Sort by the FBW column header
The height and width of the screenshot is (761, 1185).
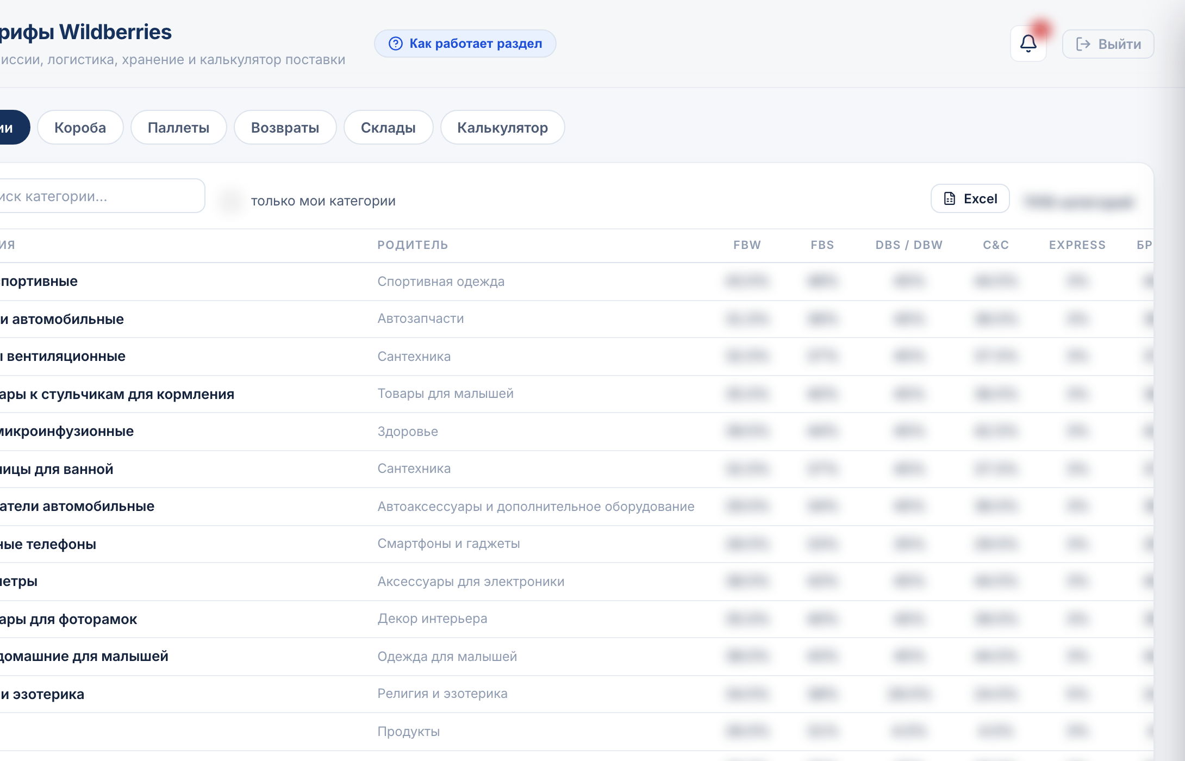(747, 245)
